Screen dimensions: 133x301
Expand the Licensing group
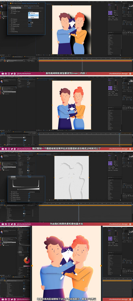coord(10,10)
